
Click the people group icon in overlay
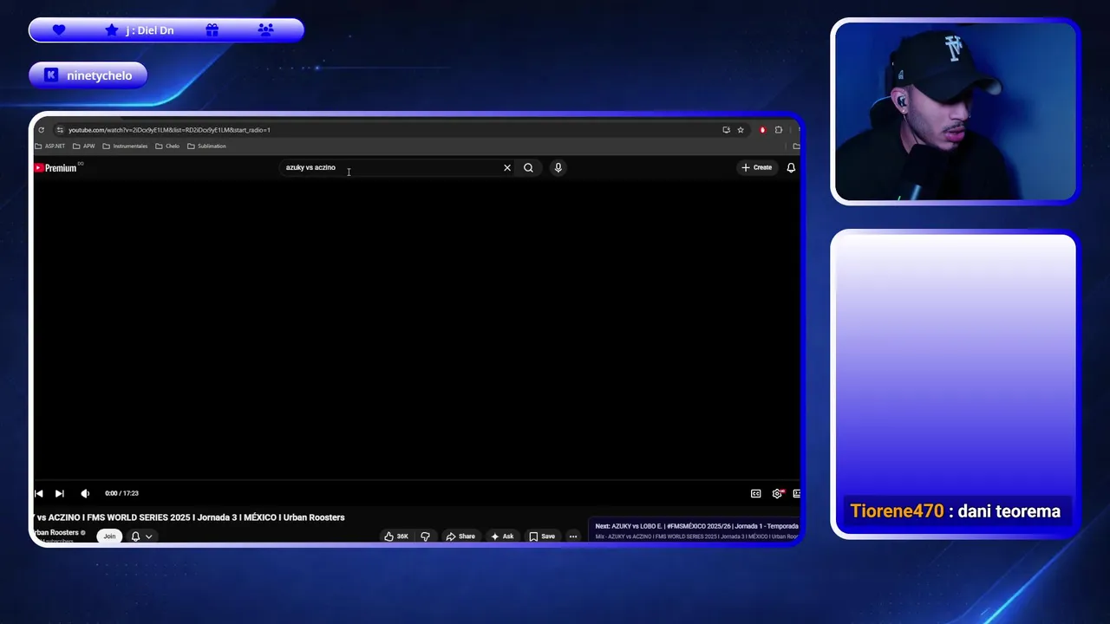pos(266,29)
